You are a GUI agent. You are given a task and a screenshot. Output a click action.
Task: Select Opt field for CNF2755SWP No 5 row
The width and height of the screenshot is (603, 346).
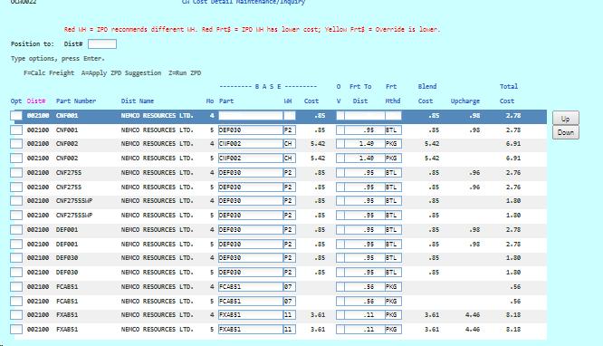click(x=16, y=216)
